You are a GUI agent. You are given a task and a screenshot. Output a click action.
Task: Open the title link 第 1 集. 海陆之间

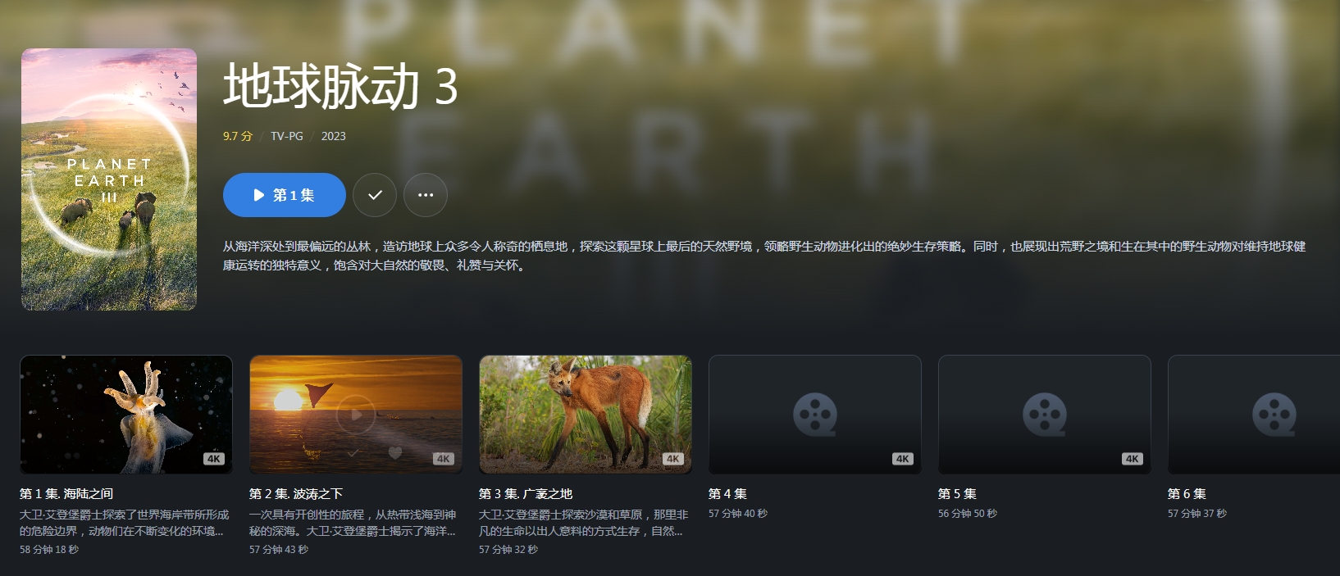[66, 493]
